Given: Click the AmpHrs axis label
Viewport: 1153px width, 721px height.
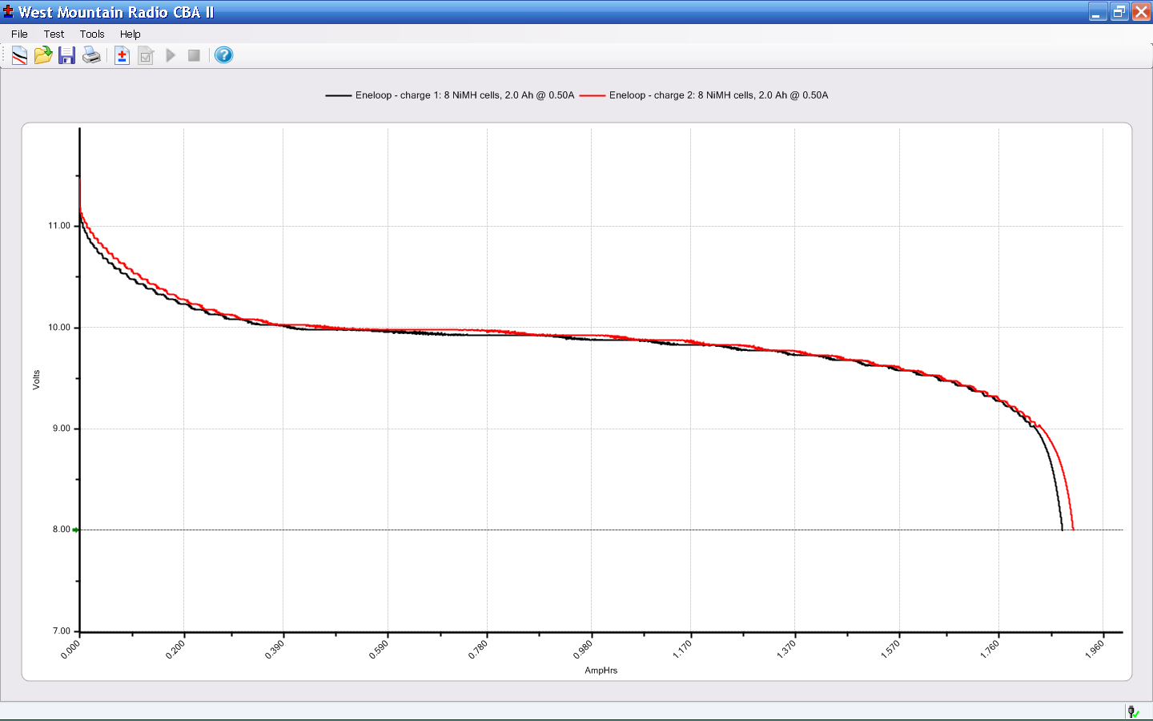Looking at the screenshot, I should pyautogui.click(x=601, y=671).
